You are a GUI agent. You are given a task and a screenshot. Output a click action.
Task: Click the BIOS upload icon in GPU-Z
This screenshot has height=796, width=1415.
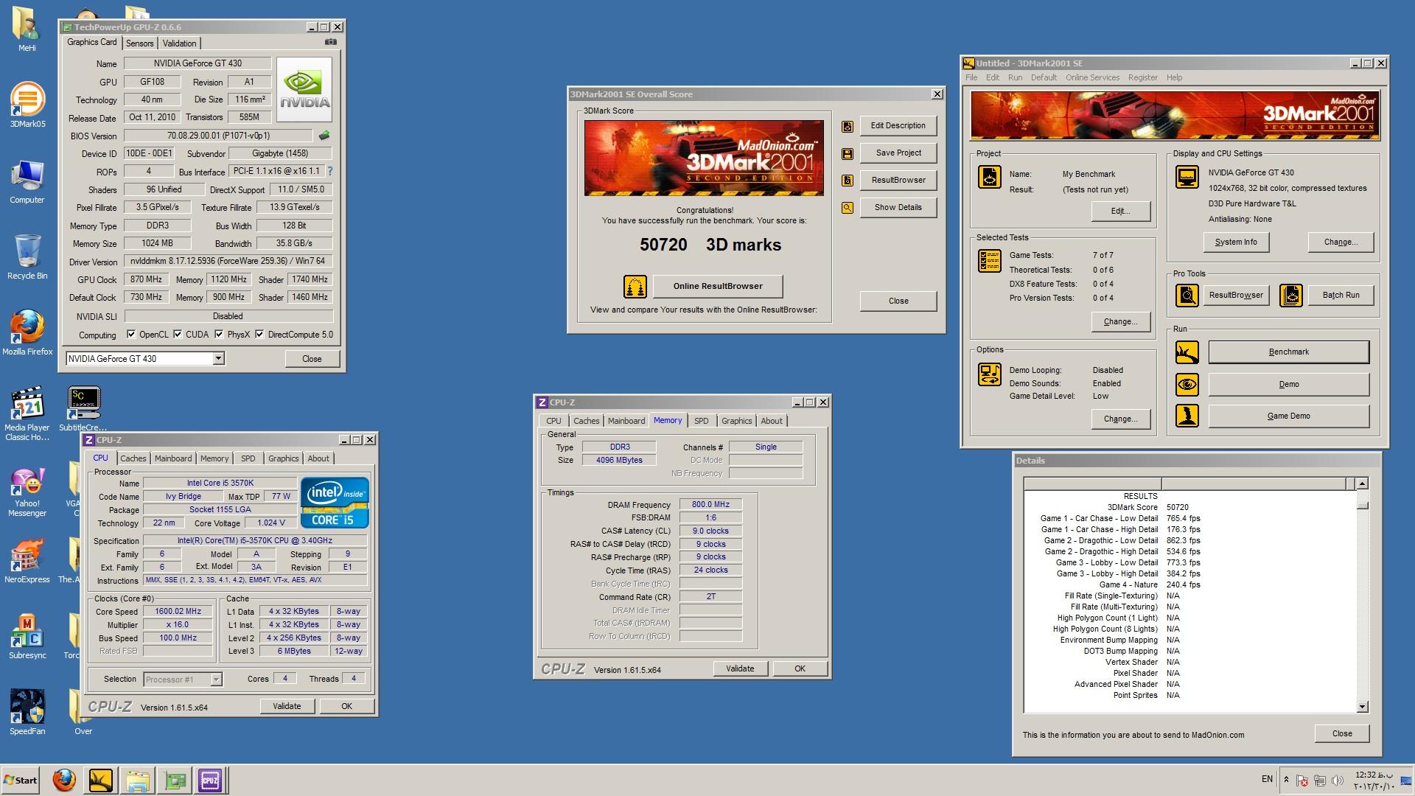(324, 136)
